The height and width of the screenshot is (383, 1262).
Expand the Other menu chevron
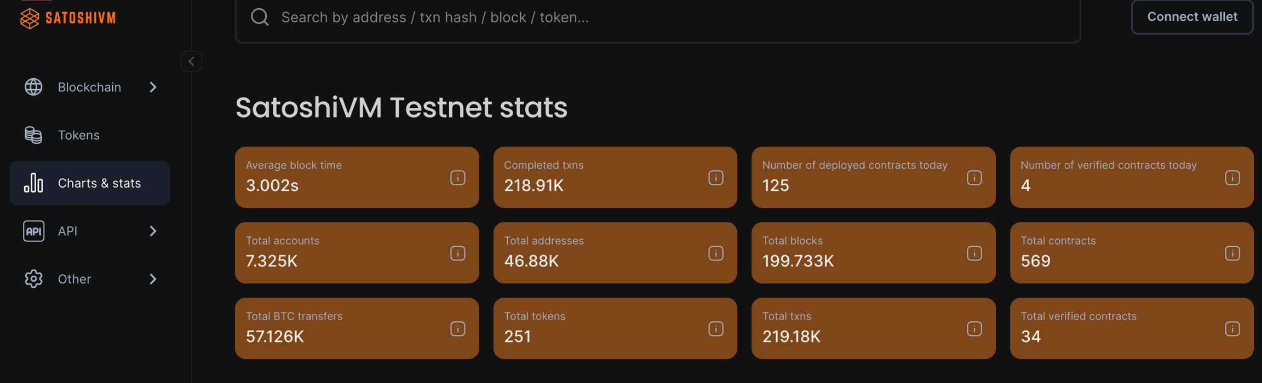153,279
